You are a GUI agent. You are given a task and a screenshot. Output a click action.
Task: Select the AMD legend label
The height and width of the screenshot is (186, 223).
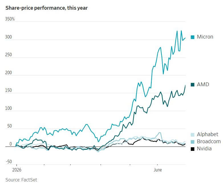[203, 84]
